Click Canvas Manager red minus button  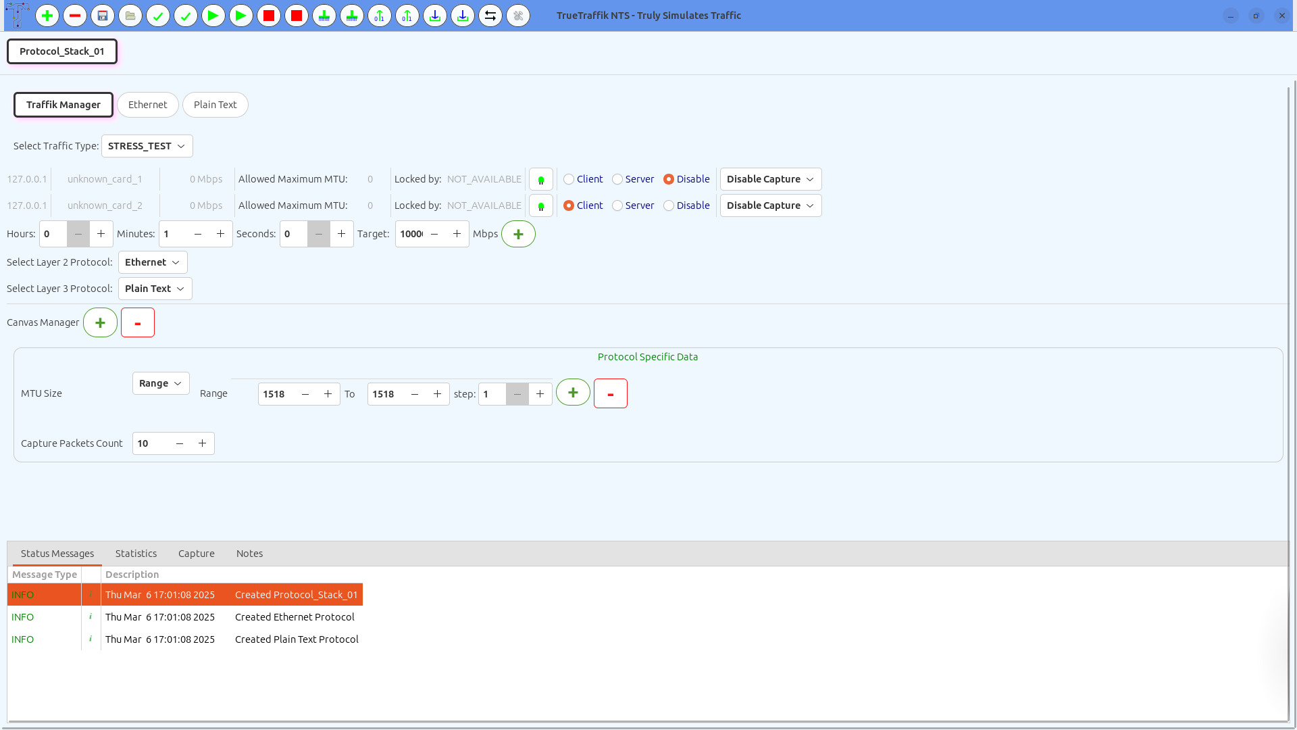tap(138, 322)
